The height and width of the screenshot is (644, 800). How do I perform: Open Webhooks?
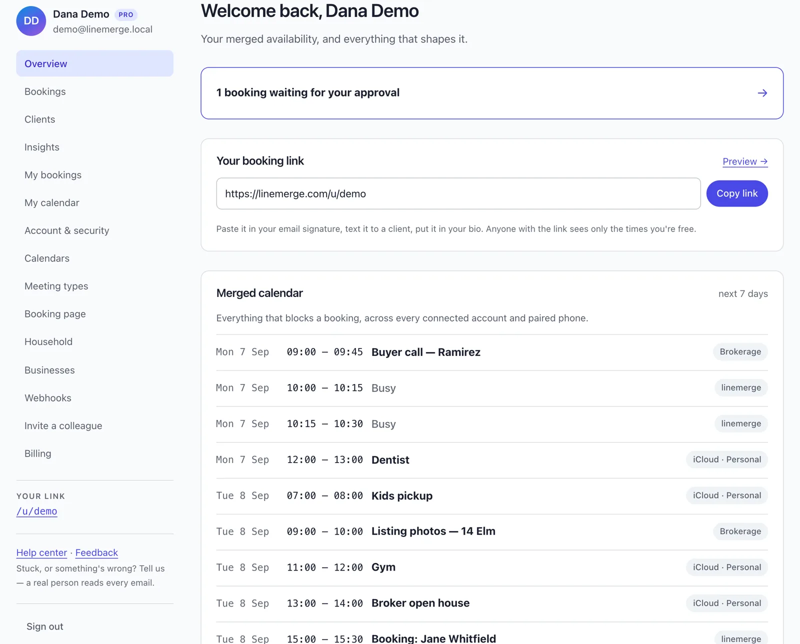pos(94,398)
